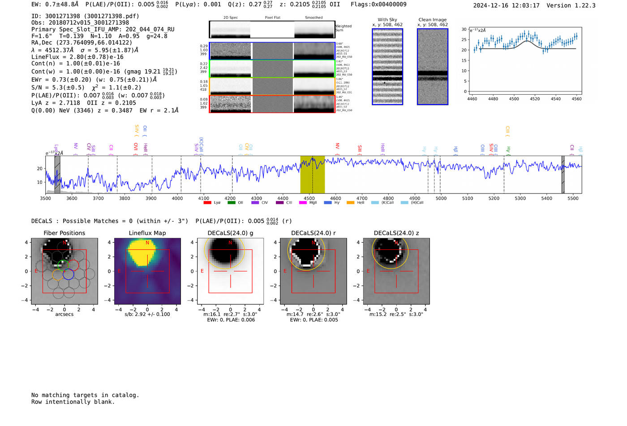Select the ID: 3001271398 line
627x426 pixels.
(85, 16)
